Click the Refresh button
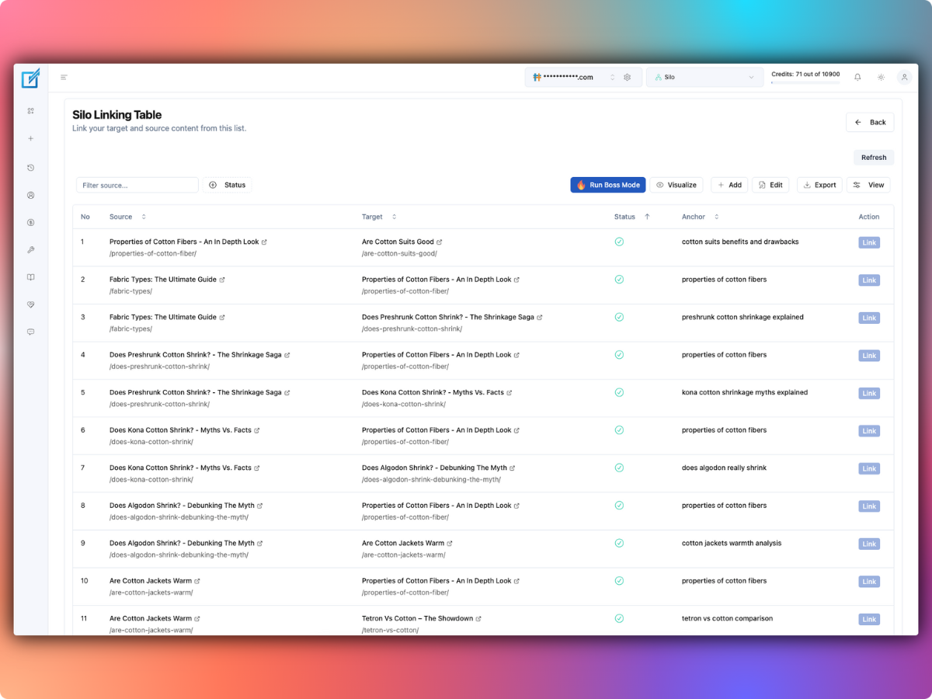Image resolution: width=932 pixels, height=699 pixels. coord(874,158)
